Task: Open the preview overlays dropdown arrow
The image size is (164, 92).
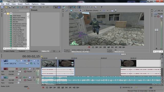Action: (107, 10)
